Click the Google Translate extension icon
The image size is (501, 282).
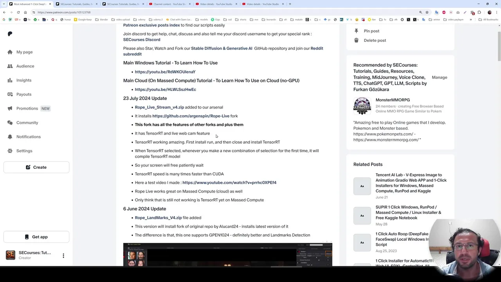click(x=437, y=12)
